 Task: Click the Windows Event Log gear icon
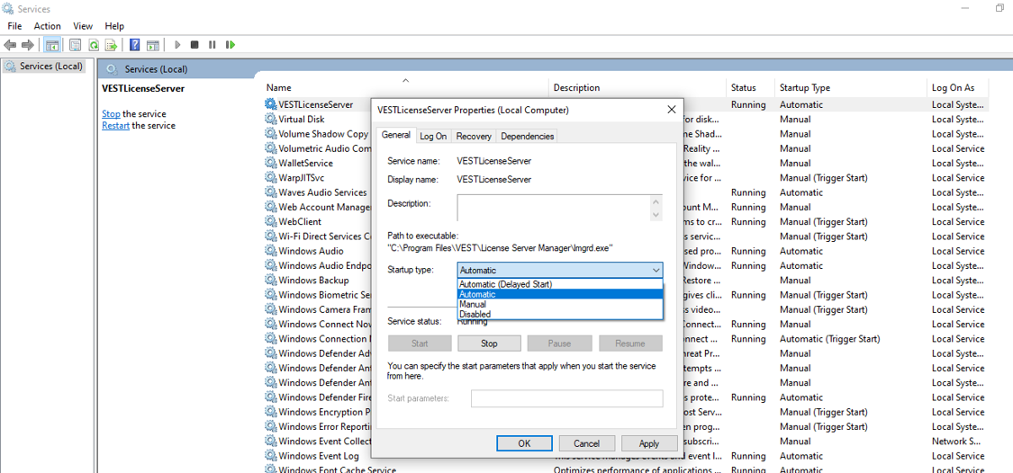coord(271,456)
